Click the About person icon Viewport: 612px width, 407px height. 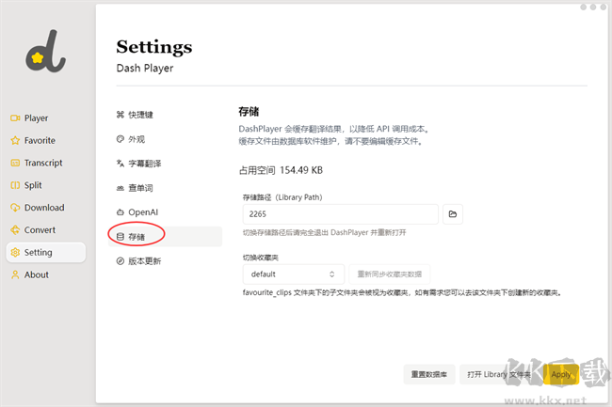[15, 274]
